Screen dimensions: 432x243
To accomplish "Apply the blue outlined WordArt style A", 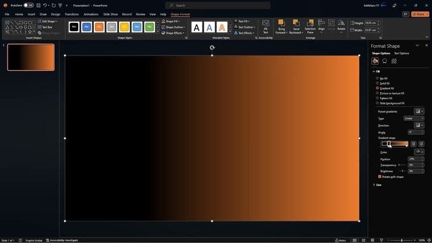I will click(209, 27).
